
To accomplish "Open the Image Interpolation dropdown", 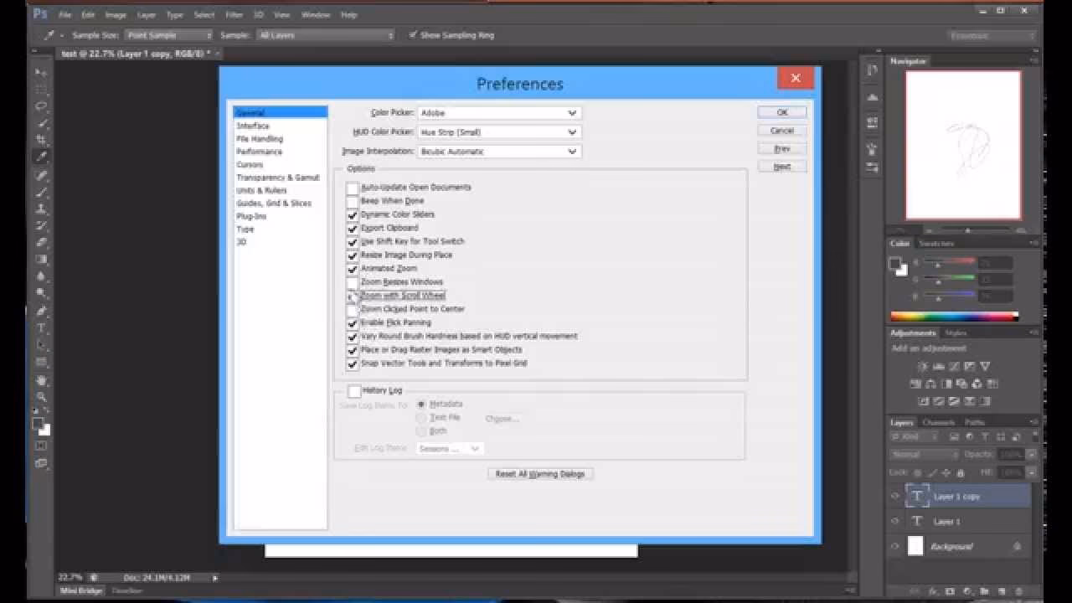I will (x=499, y=152).
